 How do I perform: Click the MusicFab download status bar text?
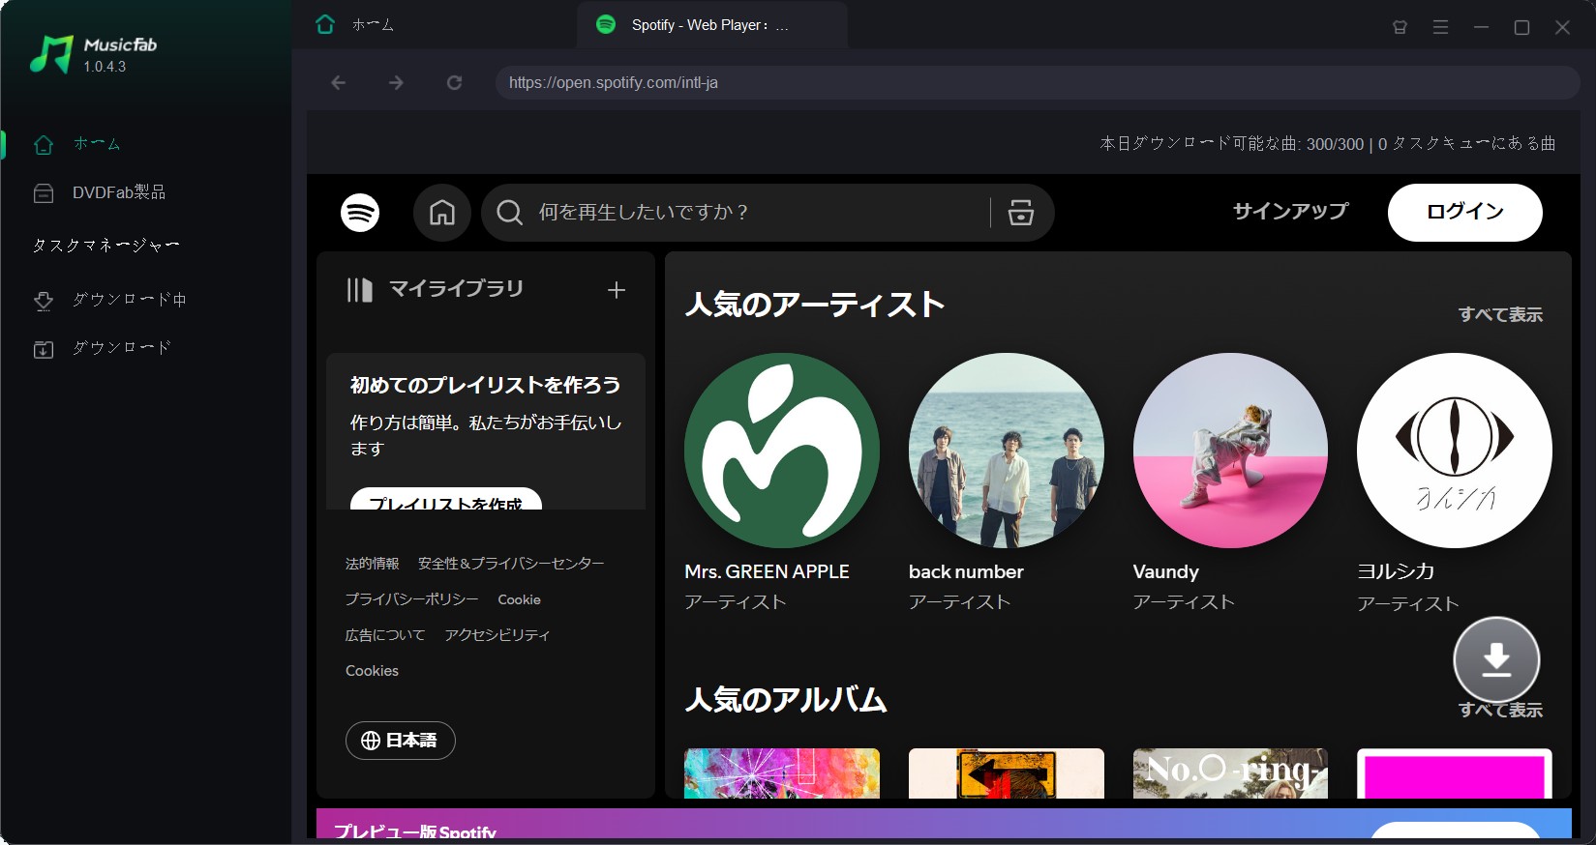[1327, 144]
